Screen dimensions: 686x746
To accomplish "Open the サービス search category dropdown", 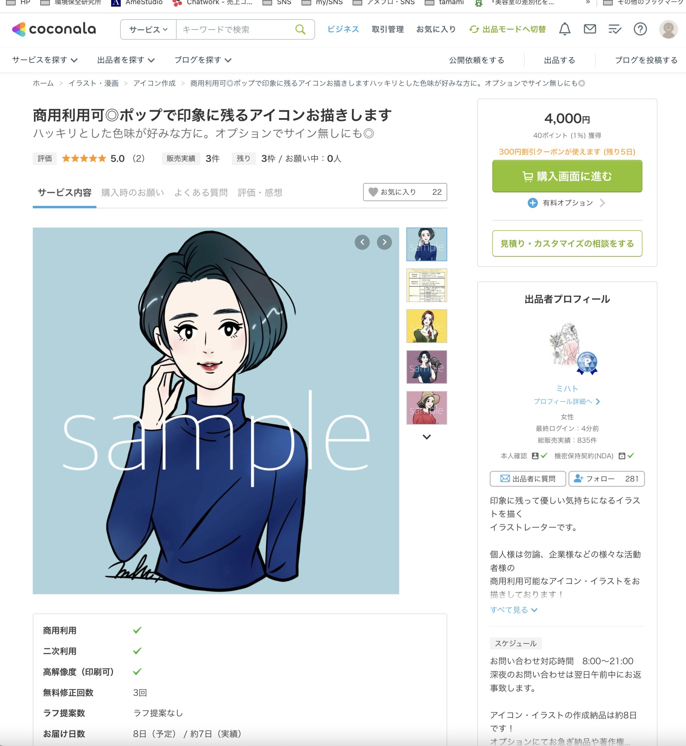I will tap(148, 29).
